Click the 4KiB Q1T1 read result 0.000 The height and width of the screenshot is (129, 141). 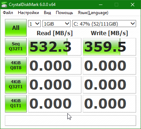[55, 104]
